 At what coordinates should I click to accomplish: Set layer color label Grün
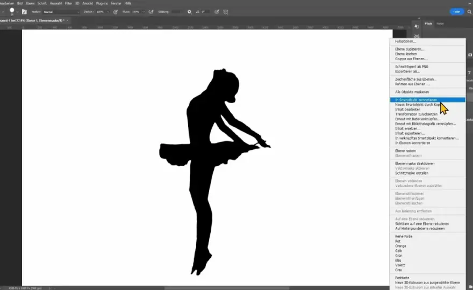click(x=427, y=256)
